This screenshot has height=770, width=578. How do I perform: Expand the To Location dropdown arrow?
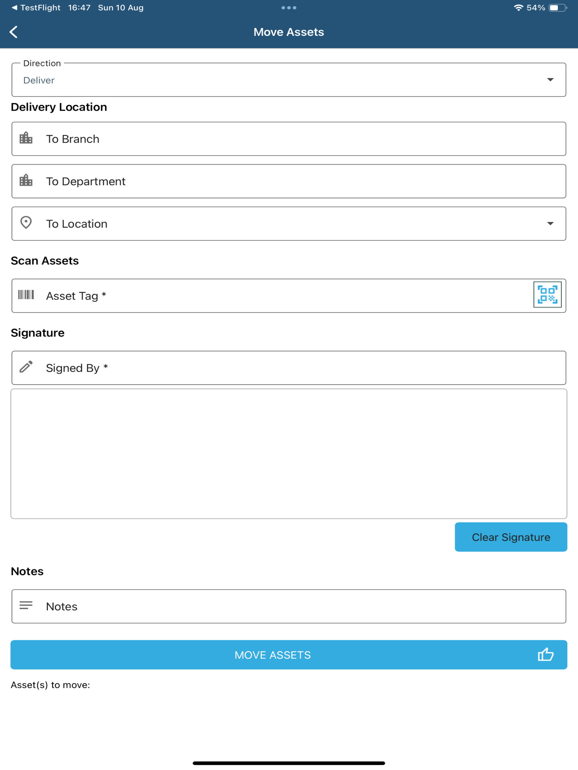tap(550, 224)
